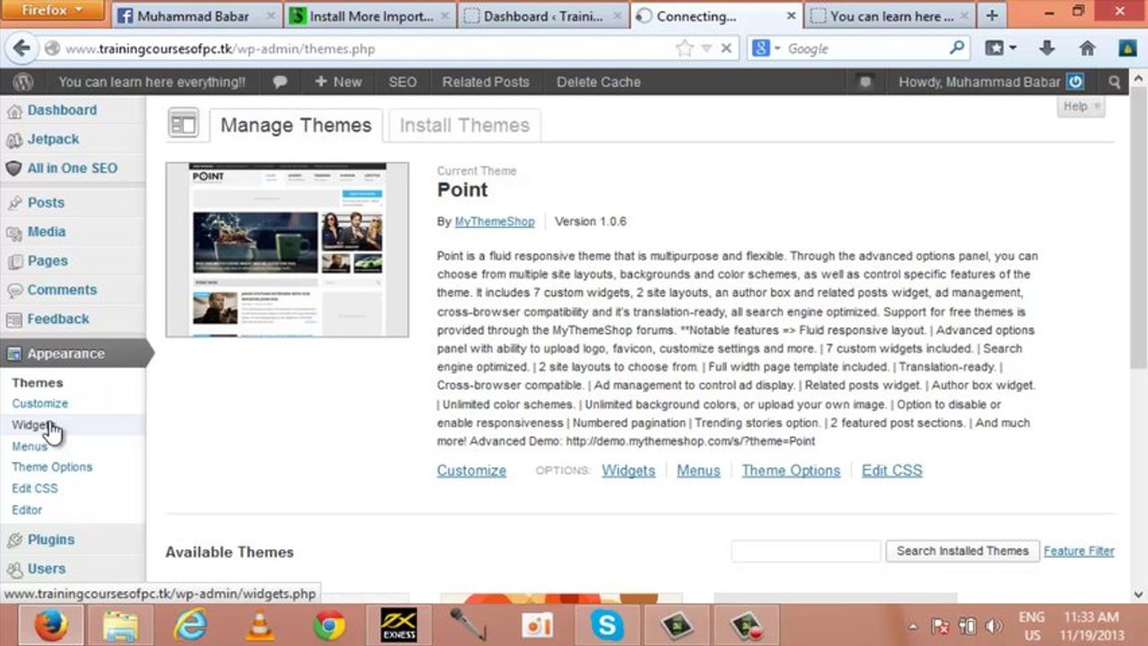Switch to You can learn here tab
Image resolution: width=1148 pixels, height=646 pixels.
click(889, 16)
